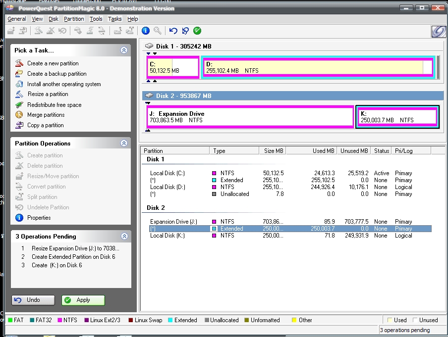The width and height of the screenshot is (448, 337).
Task: Click the blue Properties info toolbar icon
Action: point(145,31)
